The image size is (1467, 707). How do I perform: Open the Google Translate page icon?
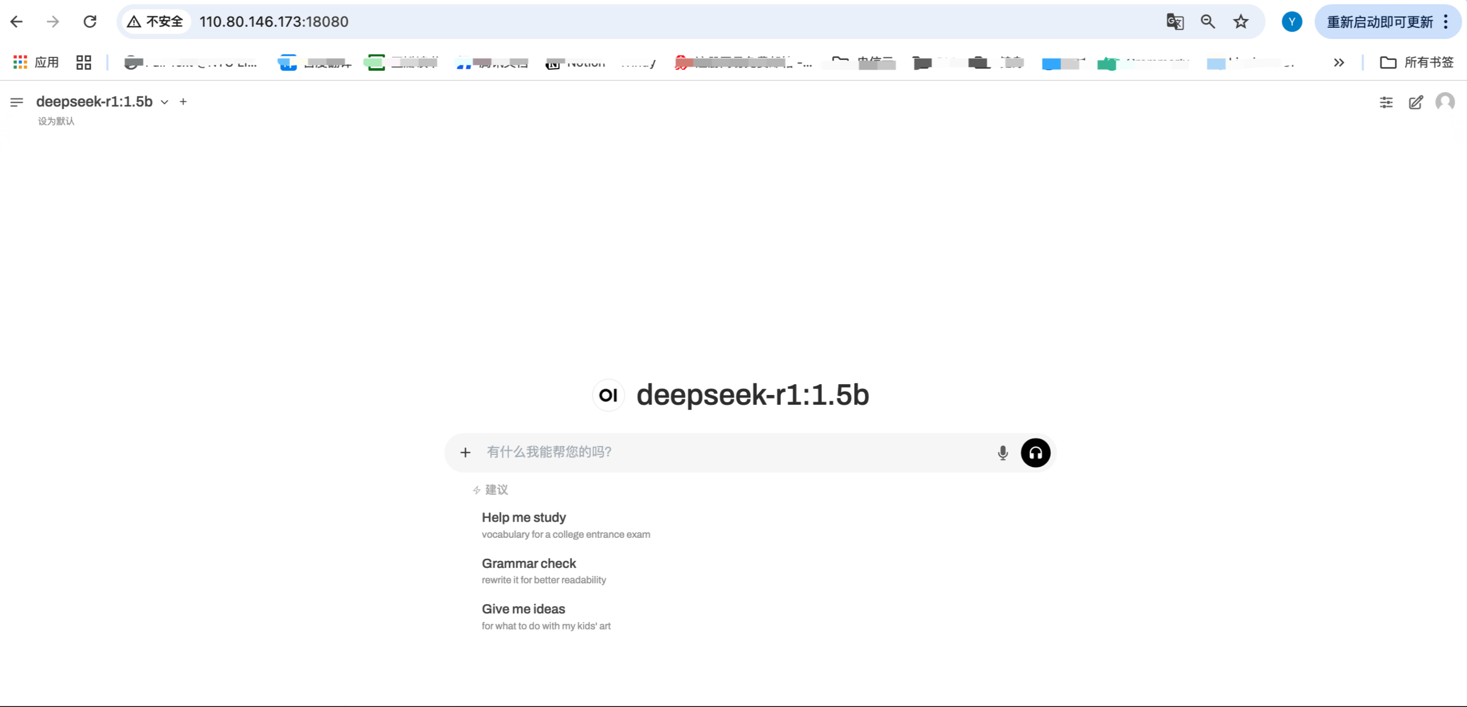pyautogui.click(x=1176, y=21)
